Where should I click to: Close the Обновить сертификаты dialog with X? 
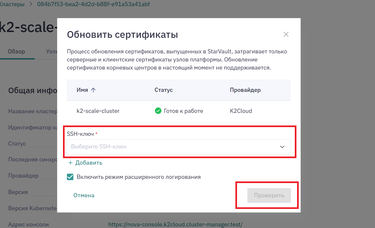pyautogui.click(x=286, y=34)
